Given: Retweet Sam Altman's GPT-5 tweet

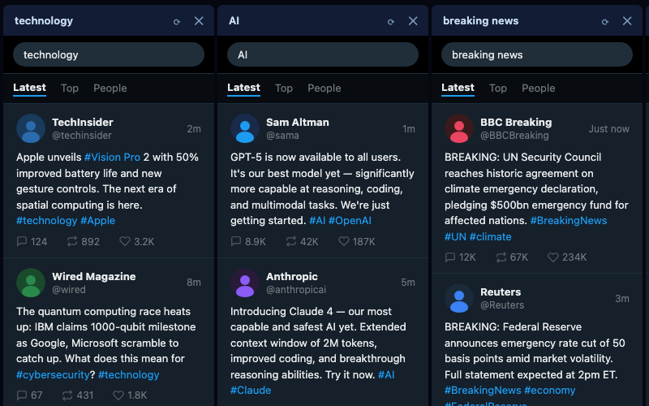Looking at the screenshot, I should (x=302, y=241).
